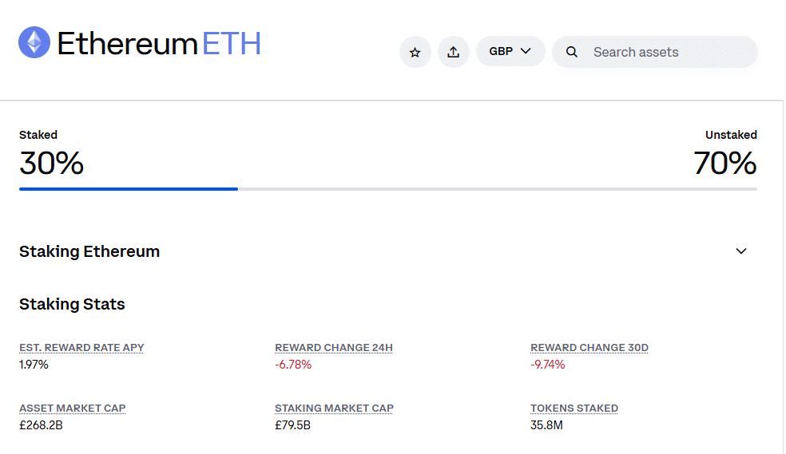
Task: Click the Staking Ethereum heading
Action: (89, 251)
